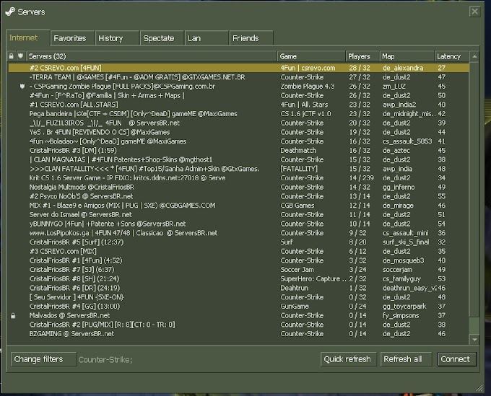The width and height of the screenshot is (491, 396).
Task: Sort the list by the Game column header
Action: coord(311,56)
